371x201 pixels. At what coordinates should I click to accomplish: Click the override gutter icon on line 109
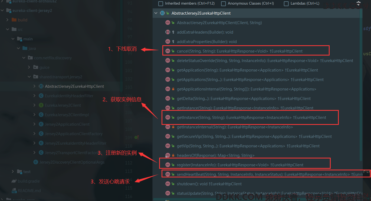(136, 138)
